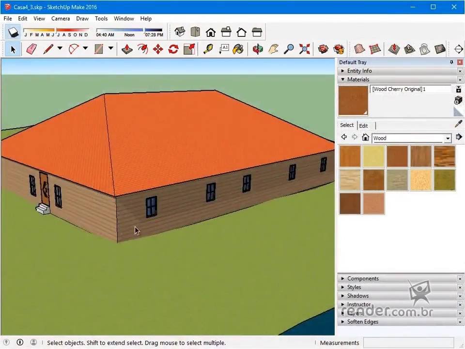Open the Wood material library dropdown
The width and height of the screenshot is (465, 349).
448,138
